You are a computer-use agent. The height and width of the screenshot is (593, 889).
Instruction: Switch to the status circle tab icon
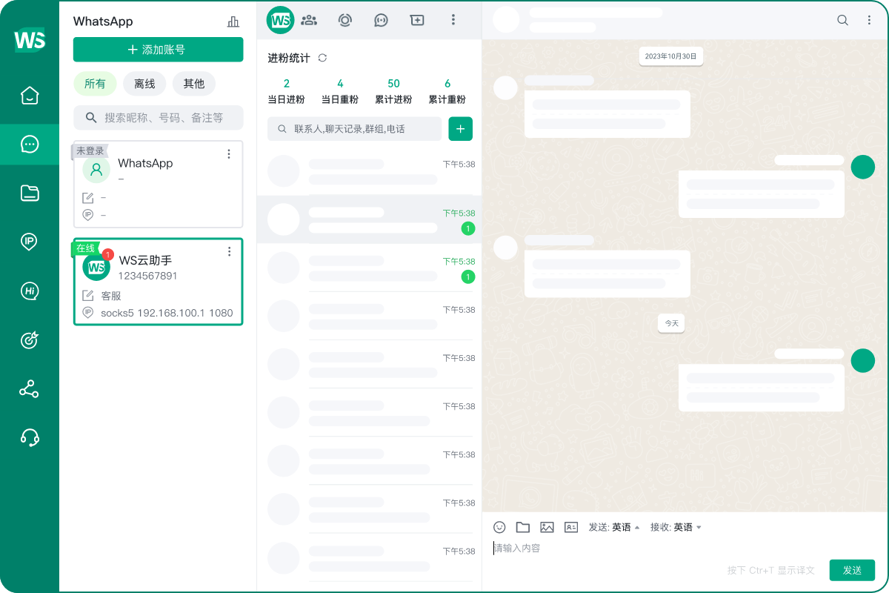[x=344, y=20]
